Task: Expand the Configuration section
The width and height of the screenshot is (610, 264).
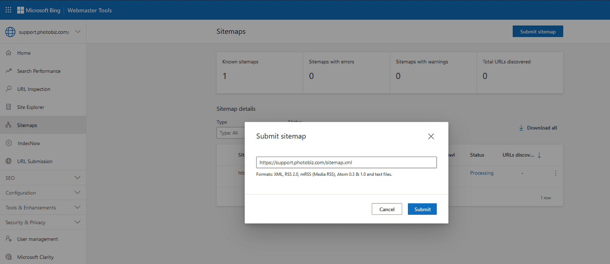Action: coord(43,192)
